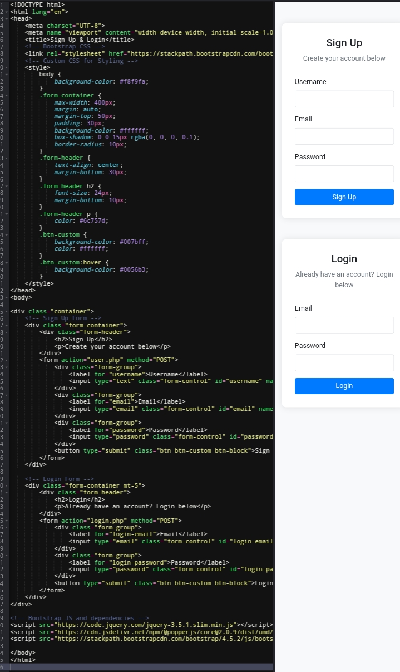Click the '<!-- Custom CSS for Styling -->' comment
The width and height of the screenshot is (400, 672).
point(81,61)
